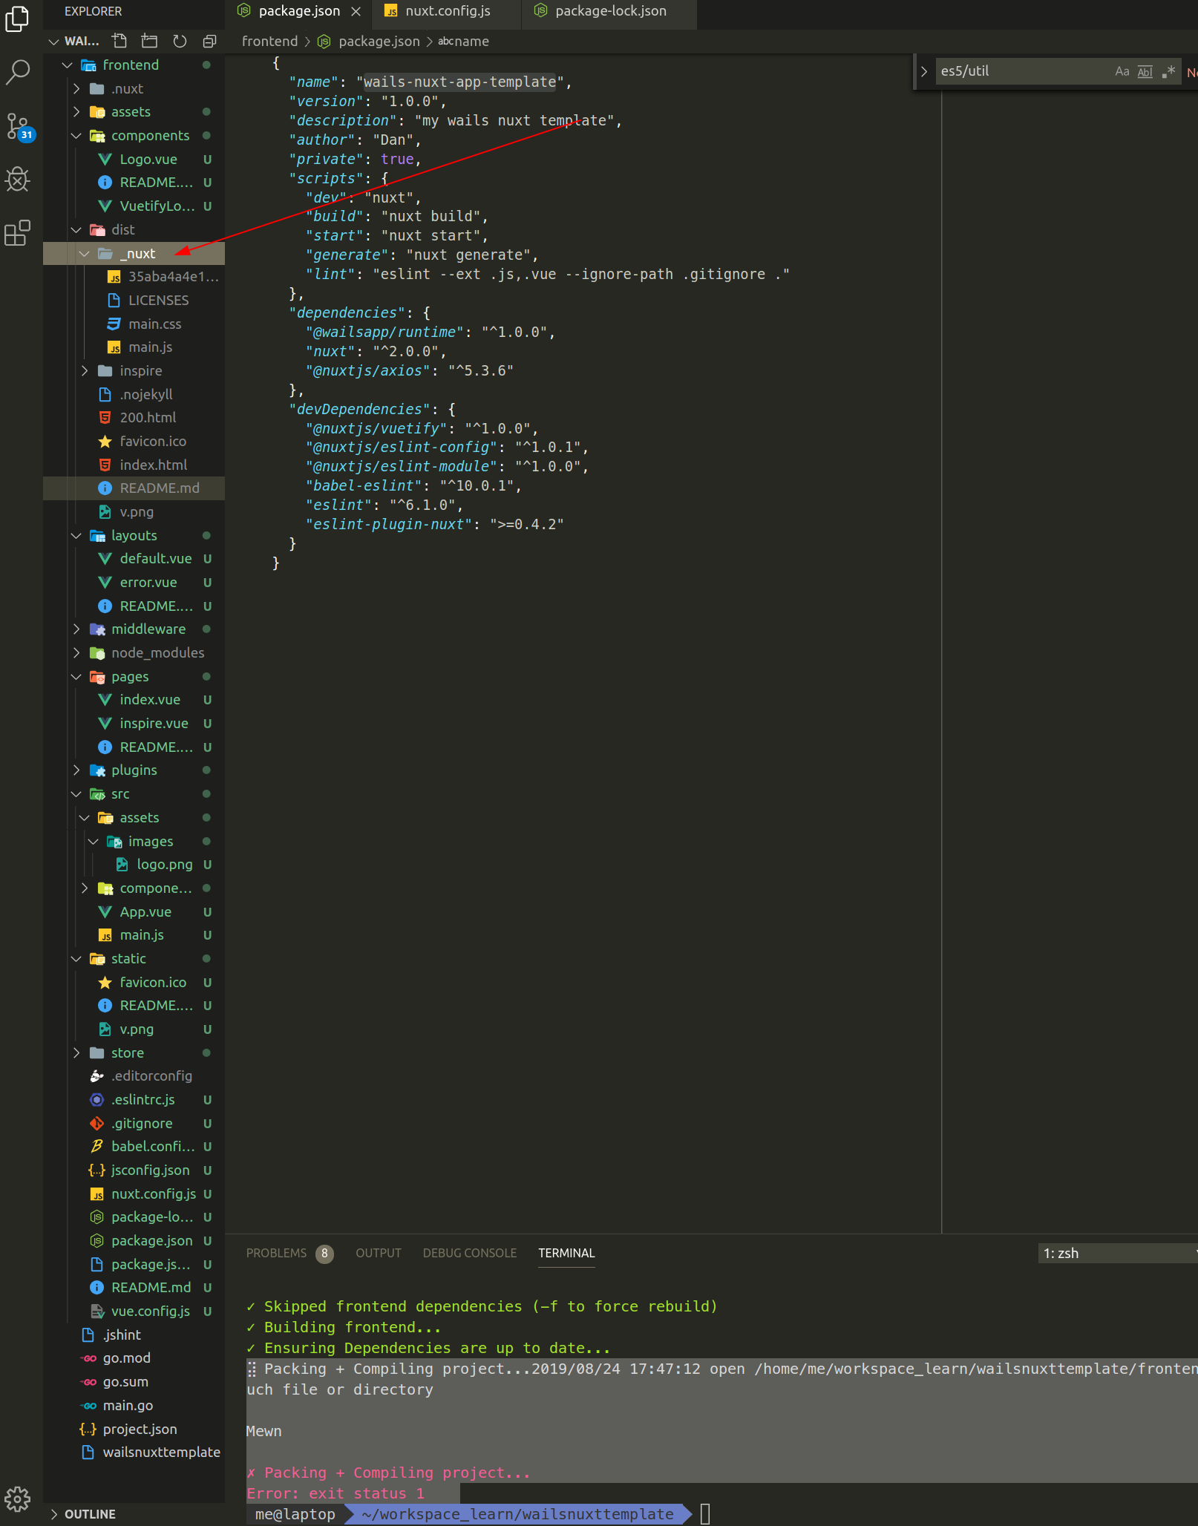This screenshot has width=1198, height=1526.
Task: Expand replace mode arrow in find widget
Action: [x=924, y=71]
